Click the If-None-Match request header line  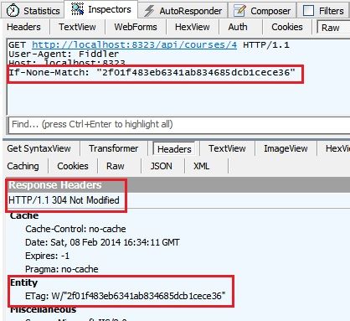152,73
